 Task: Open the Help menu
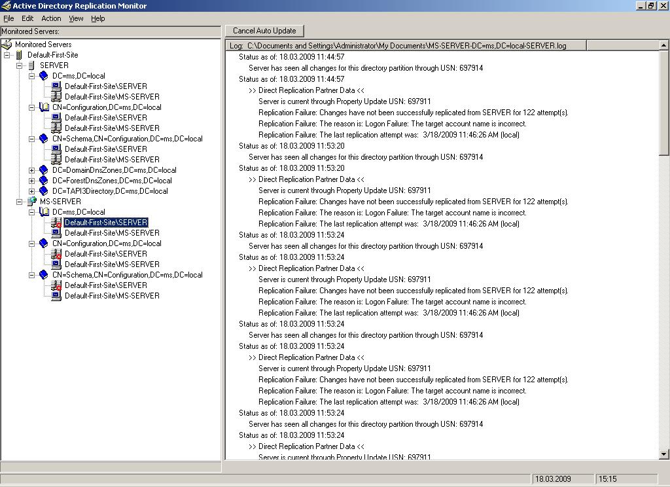coord(98,18)
